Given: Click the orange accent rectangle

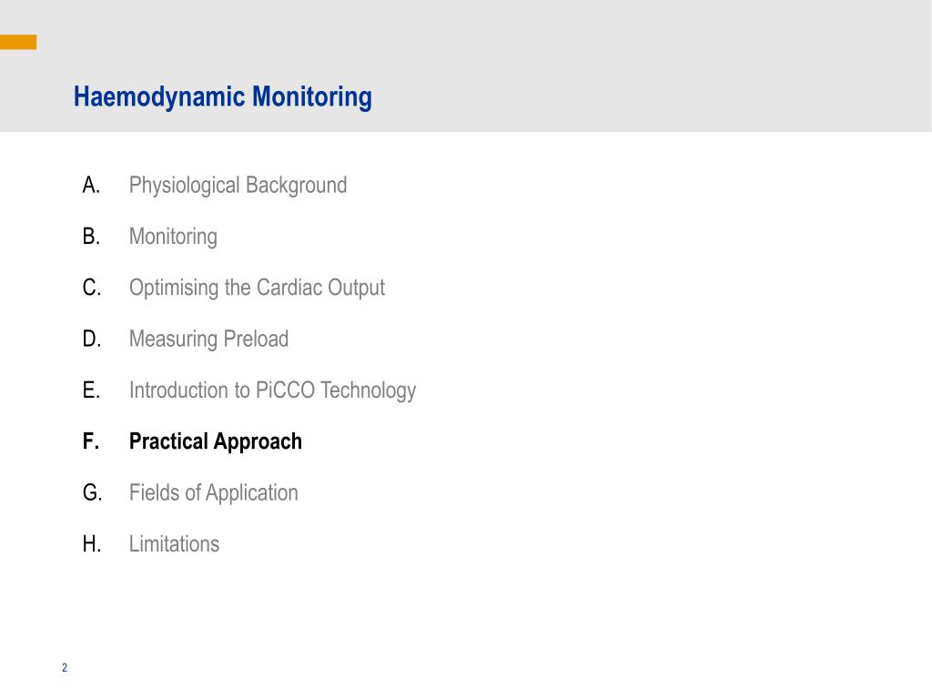Looking at the screenshot, I should (18, 42).
